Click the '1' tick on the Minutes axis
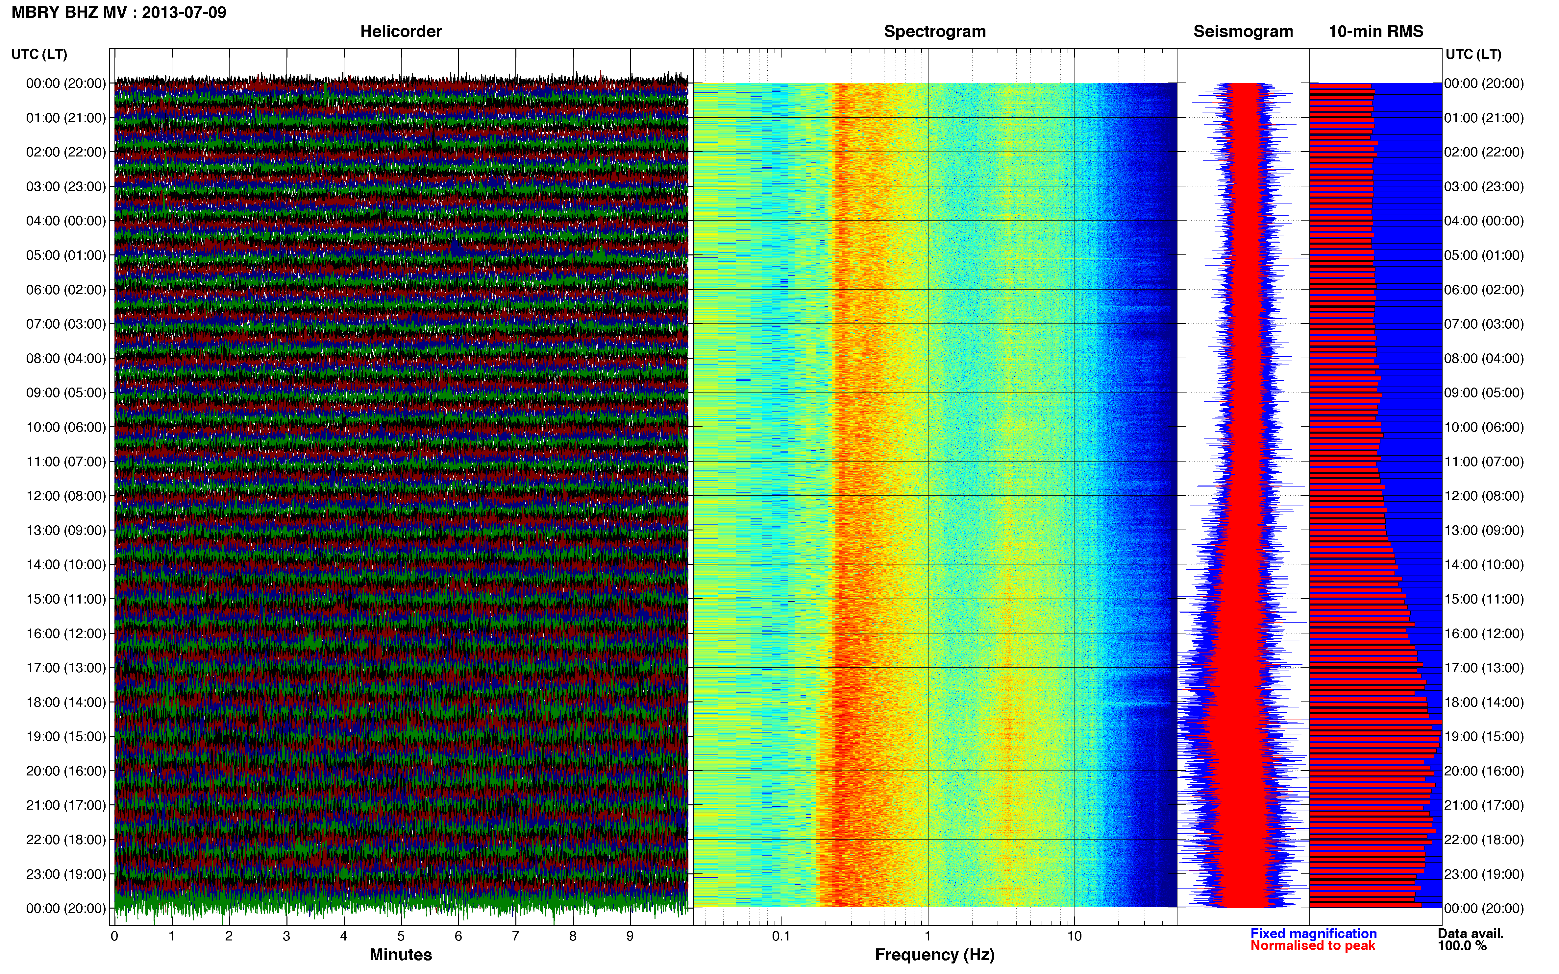The image size is (1559, 974). tap(171, 937)
